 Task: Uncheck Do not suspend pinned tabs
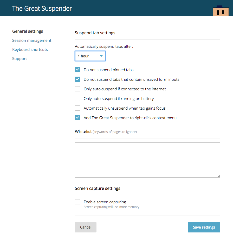coord(77,70)
